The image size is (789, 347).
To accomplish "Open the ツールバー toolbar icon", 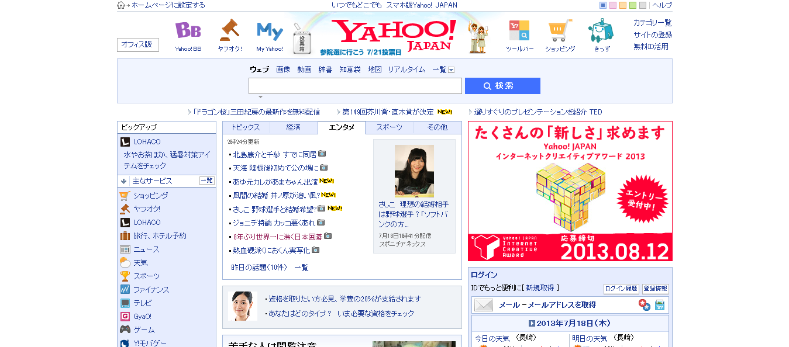I will pos(519,30).
